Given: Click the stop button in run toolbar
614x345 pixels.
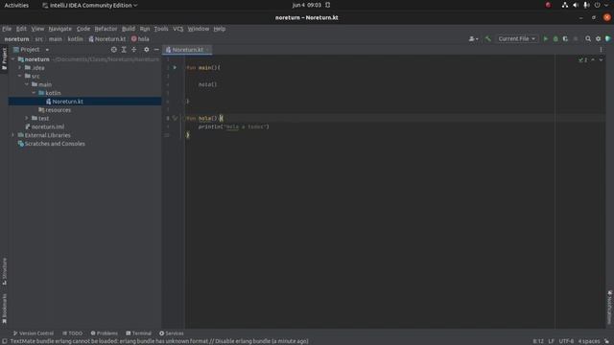Looking at the screenshot, I should (576, 38).
